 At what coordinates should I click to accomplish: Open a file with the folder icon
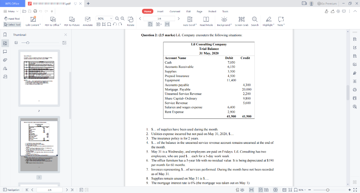click(x=24, y=11)
